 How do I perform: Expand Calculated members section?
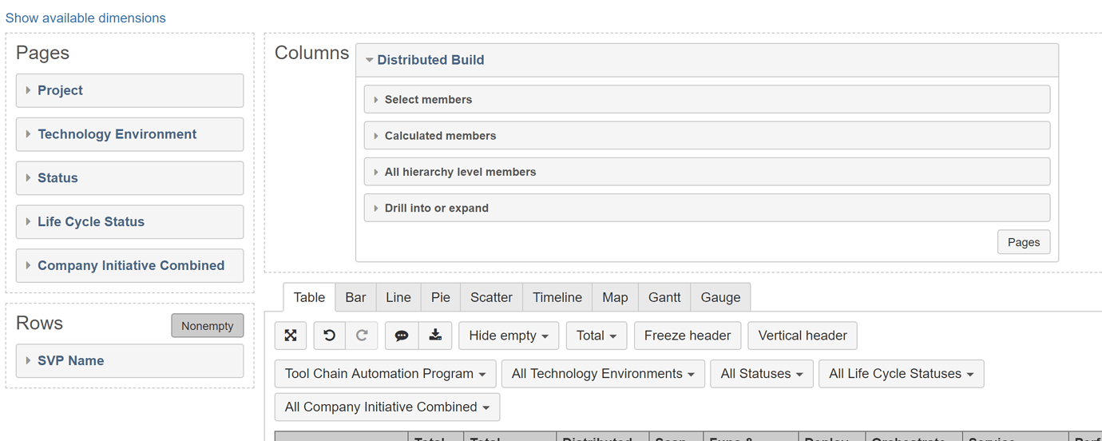(x=440, y=136)
